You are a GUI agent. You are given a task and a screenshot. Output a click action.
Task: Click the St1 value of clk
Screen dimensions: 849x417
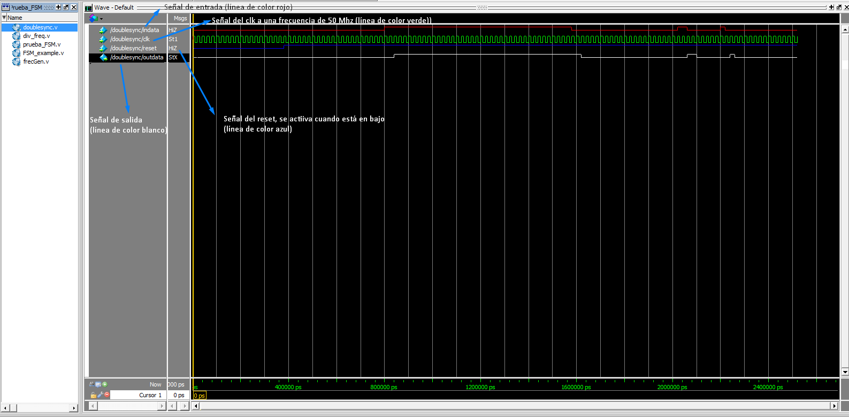[x=173, y=39]
